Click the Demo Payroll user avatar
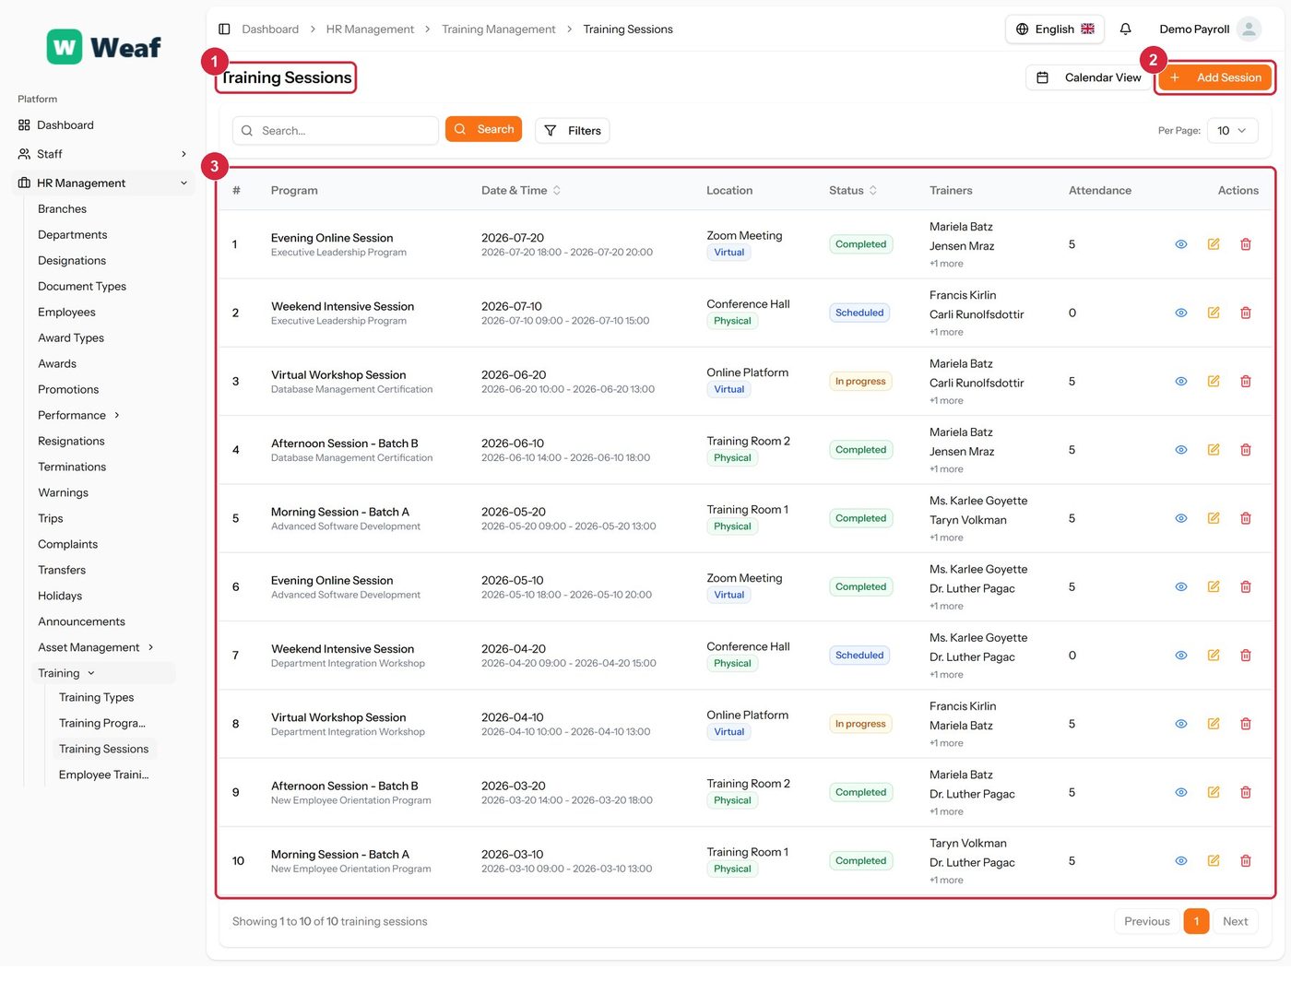The image size is (1291, 1005). click(1249, 30)
